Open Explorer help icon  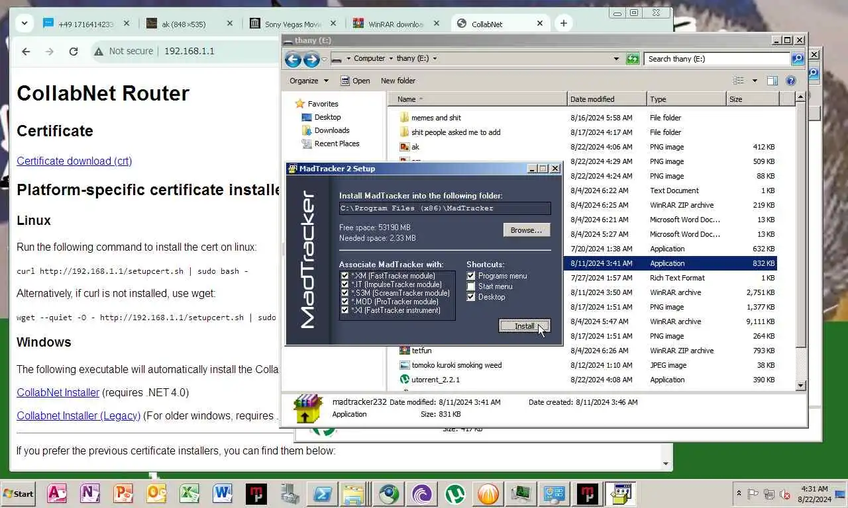790,81
